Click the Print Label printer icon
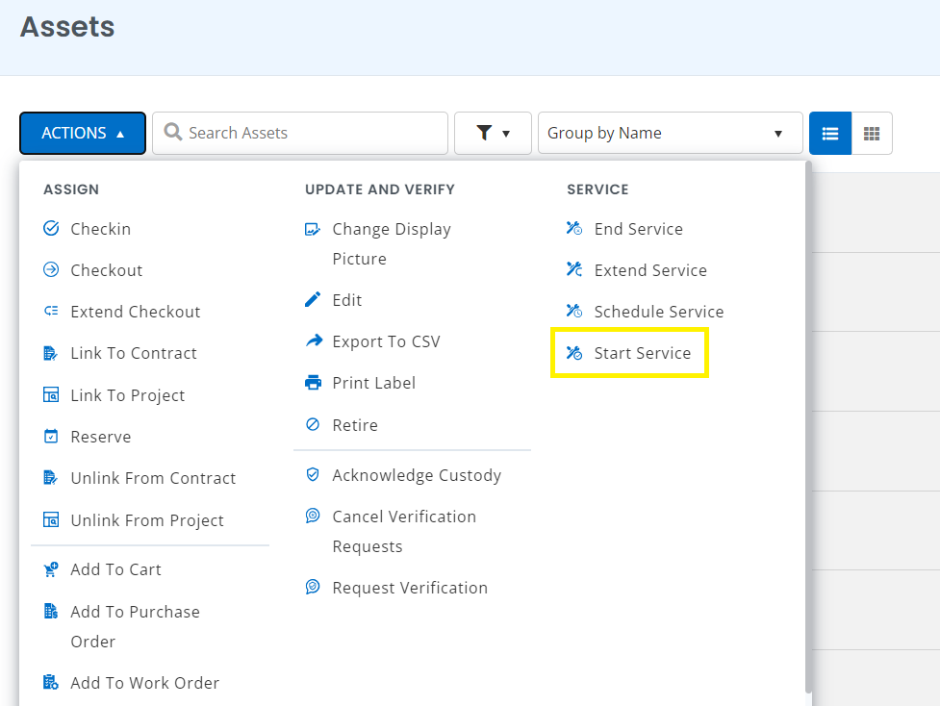Screen dimensions: 940x706 313,383
